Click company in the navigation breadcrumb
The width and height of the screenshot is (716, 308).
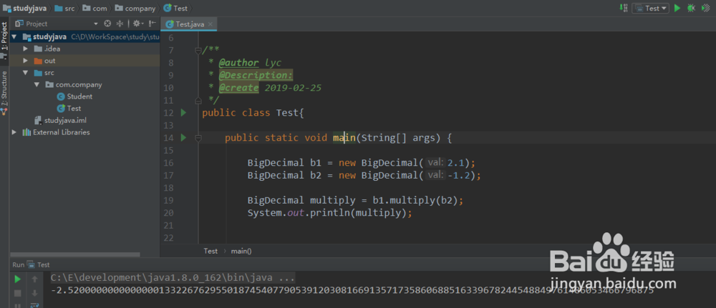[135, 8]
